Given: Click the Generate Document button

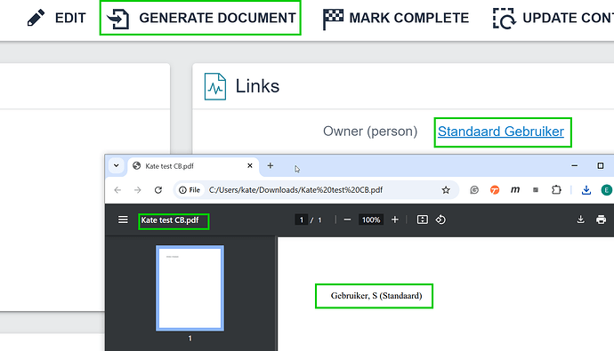Looking at the screenshot, I should (200, 18).
